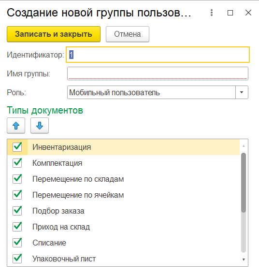This screenshot has width=259, height=274.
Task: Click Записать и закрыть button
Action: coord(54,34)
